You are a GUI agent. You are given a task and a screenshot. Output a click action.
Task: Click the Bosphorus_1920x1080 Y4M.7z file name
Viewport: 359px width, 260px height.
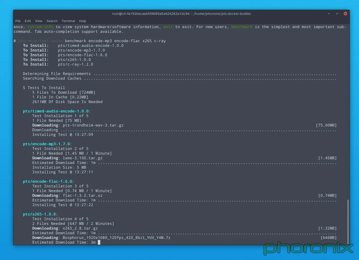[x=116, y=238]
